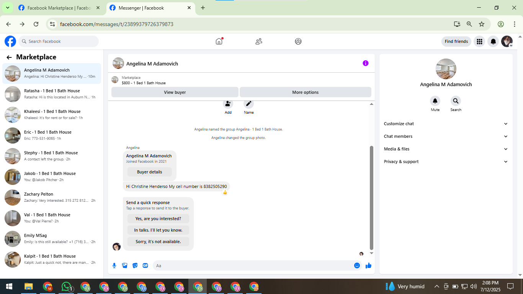This screenshot has height=294, width=523.
Task: Open the Val 1 Bed 1 Bath House chat
Action: (52, 218)
